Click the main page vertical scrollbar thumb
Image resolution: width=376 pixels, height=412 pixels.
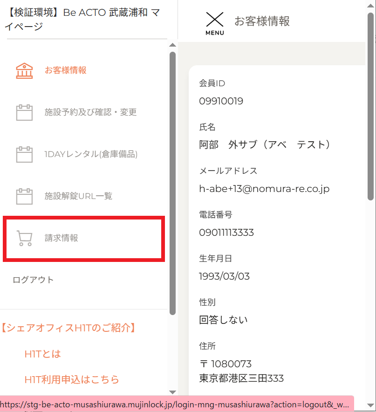click(371, 107)
